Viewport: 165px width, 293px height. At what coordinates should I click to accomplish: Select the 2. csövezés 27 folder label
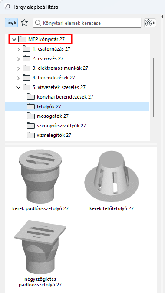48,59
